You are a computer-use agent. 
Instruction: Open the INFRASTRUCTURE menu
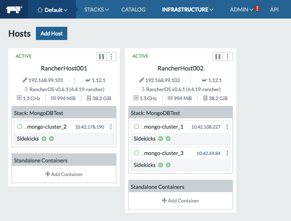188,9
